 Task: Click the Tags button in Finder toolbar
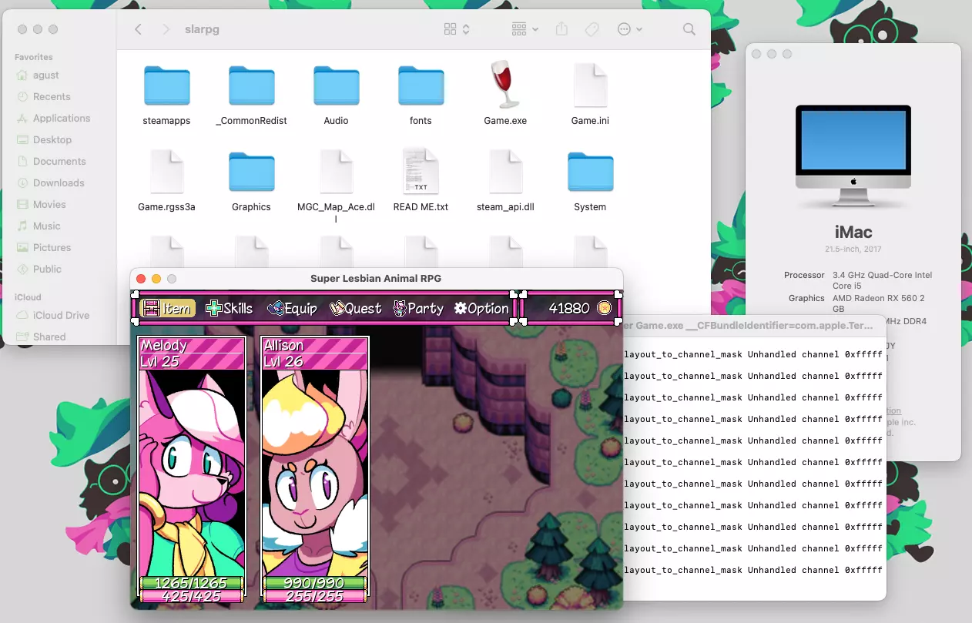(592, 29)
